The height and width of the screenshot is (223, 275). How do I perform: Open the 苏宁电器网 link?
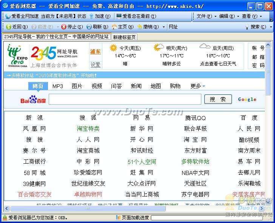[x=195, y=194]
